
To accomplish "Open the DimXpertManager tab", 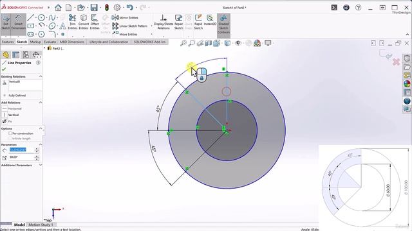I will pyautogui.click(x=36, y=55).
